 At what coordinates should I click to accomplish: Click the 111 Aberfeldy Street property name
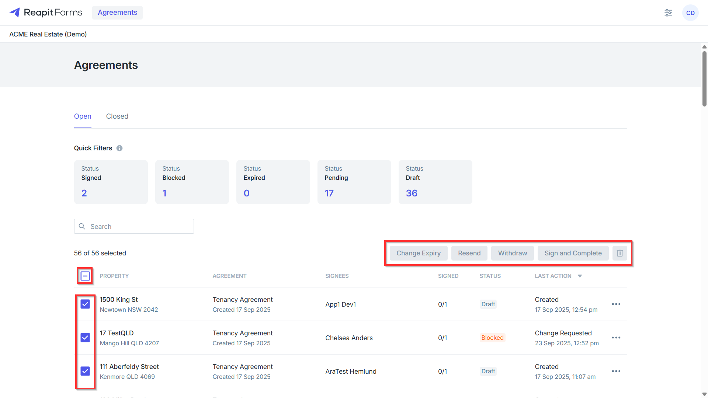click(x=129, y=367)
